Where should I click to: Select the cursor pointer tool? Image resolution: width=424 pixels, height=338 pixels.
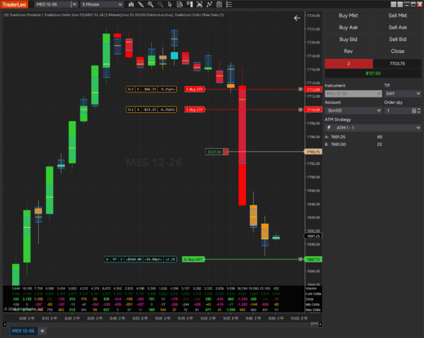(x=170, y=4)
